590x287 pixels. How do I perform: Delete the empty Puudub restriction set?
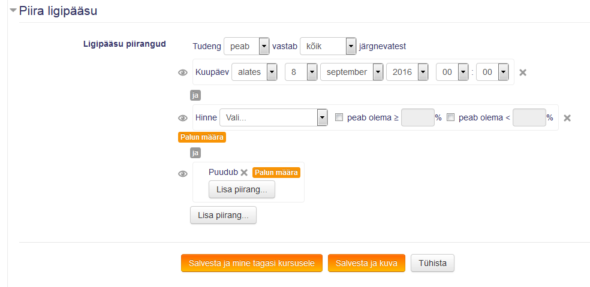[244, 173]
